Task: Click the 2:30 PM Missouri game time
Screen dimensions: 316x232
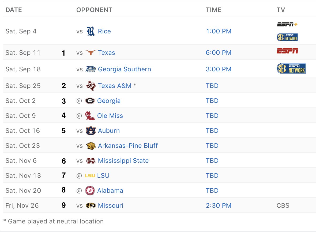Action: (x=219, y=206)
